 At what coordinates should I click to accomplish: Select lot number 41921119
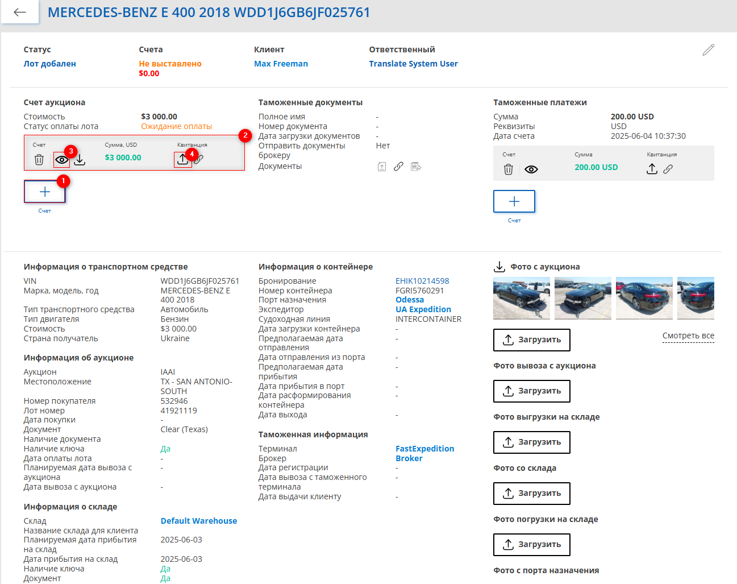tap(179, 411)
